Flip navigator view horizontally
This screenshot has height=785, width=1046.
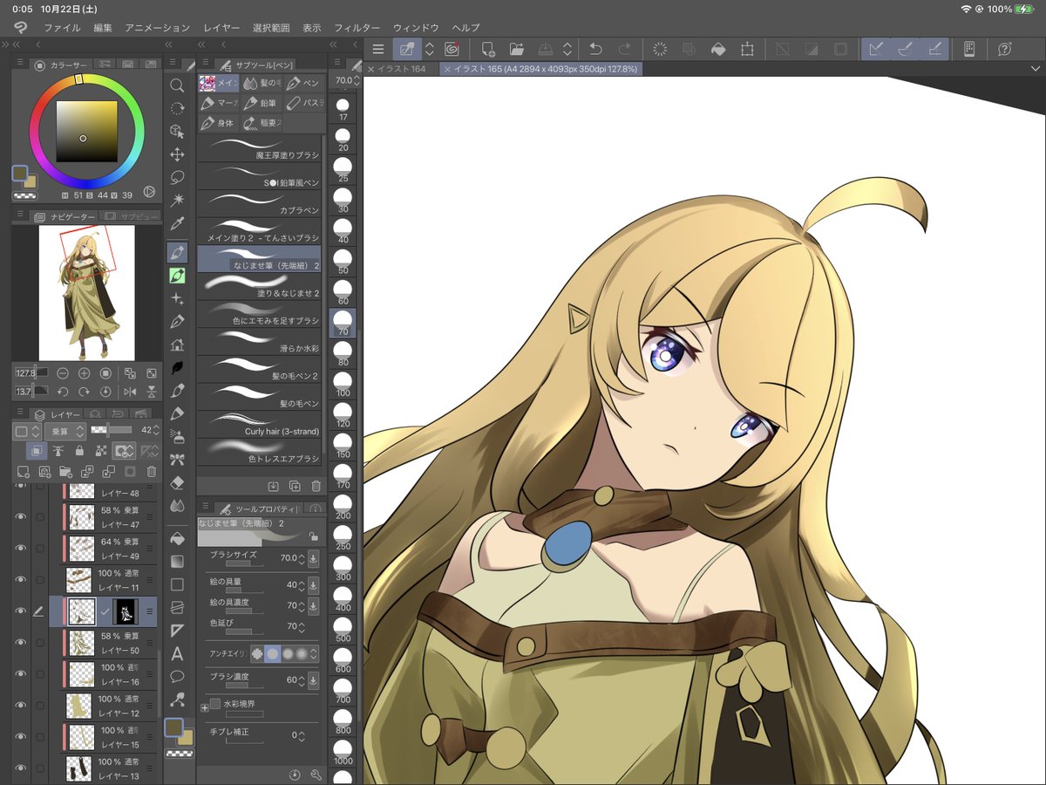131,392
